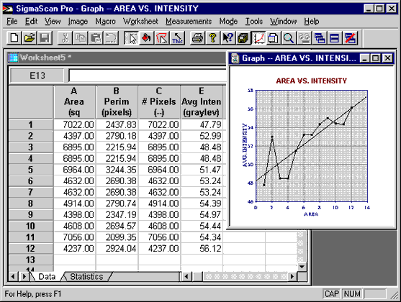This screenshot has height=302, width=401.
Task: Click the greyed-out binoculars icon
Action: [304, 38]
